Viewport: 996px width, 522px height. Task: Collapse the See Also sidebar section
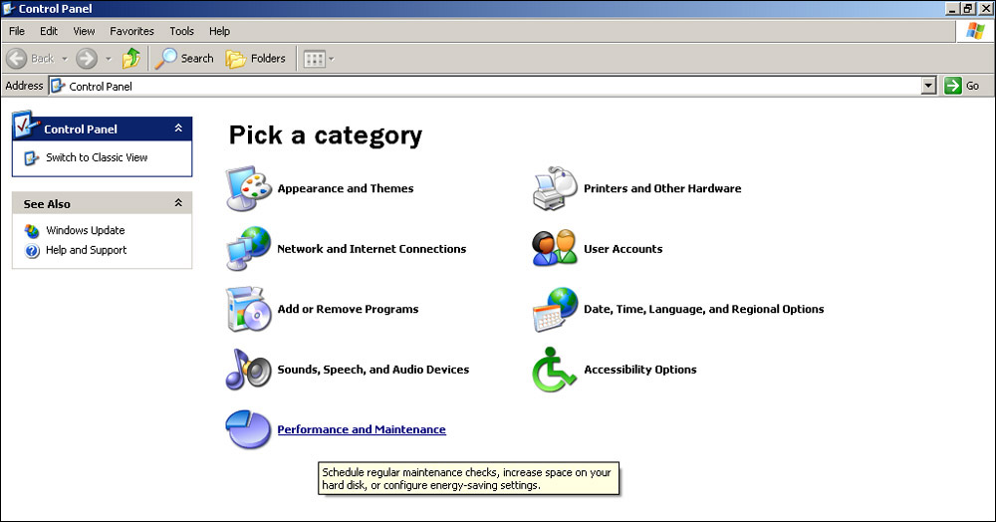178,203
